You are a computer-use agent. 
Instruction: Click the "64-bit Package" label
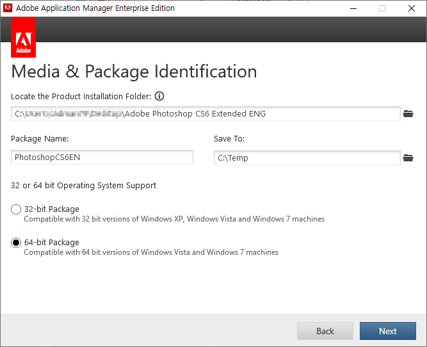point(52,243)
